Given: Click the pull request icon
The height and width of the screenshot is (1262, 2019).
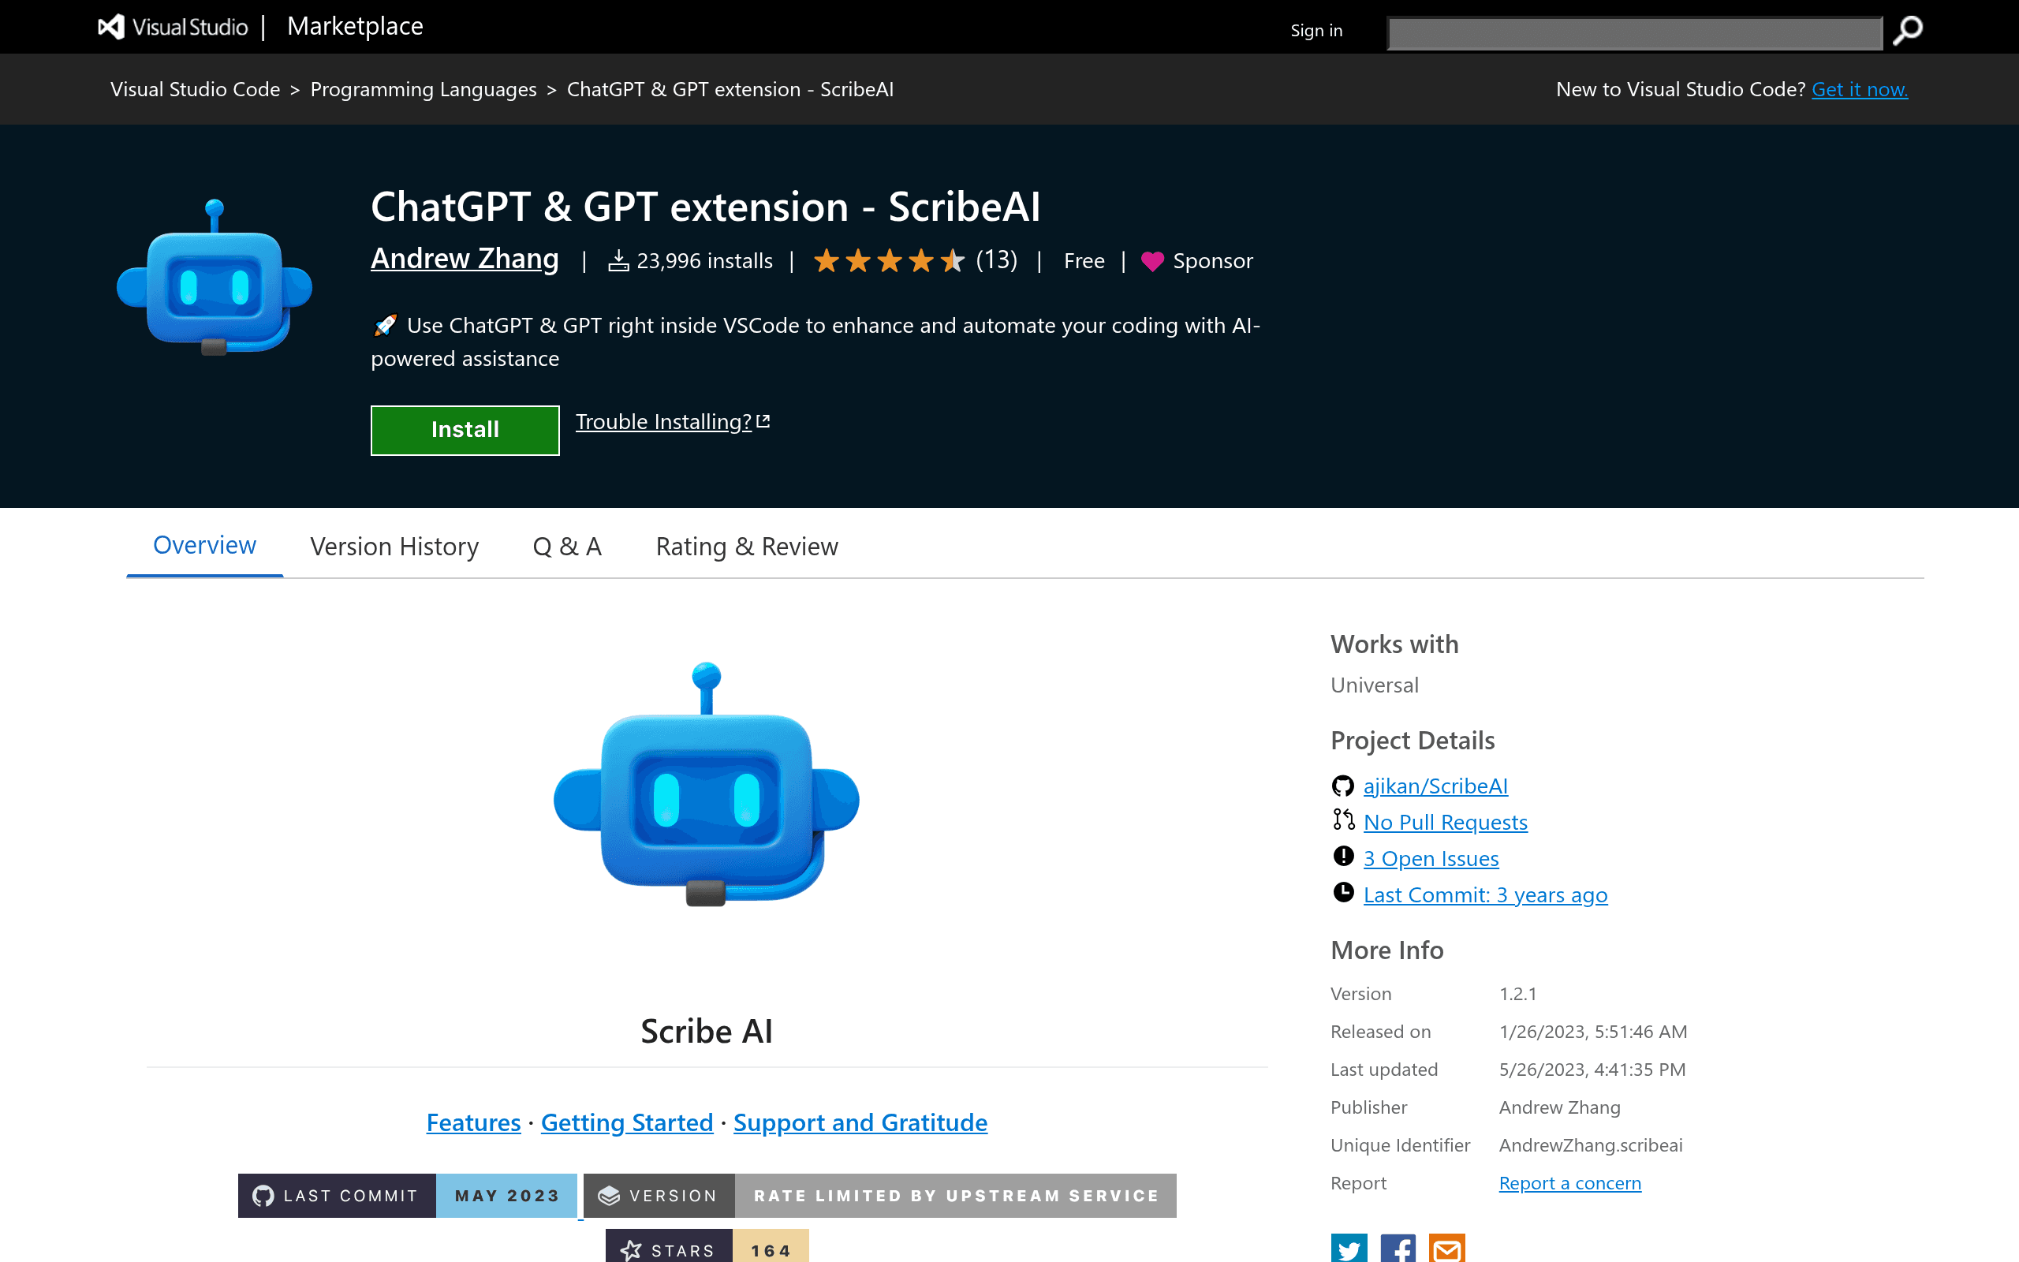Looking at the screenshot, I should pos(1343,820).
